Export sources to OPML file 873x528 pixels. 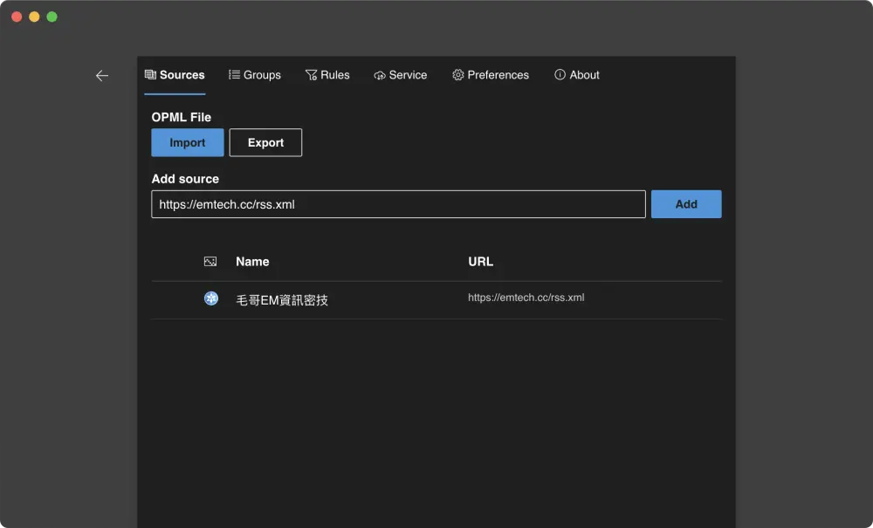coord(265,142)
